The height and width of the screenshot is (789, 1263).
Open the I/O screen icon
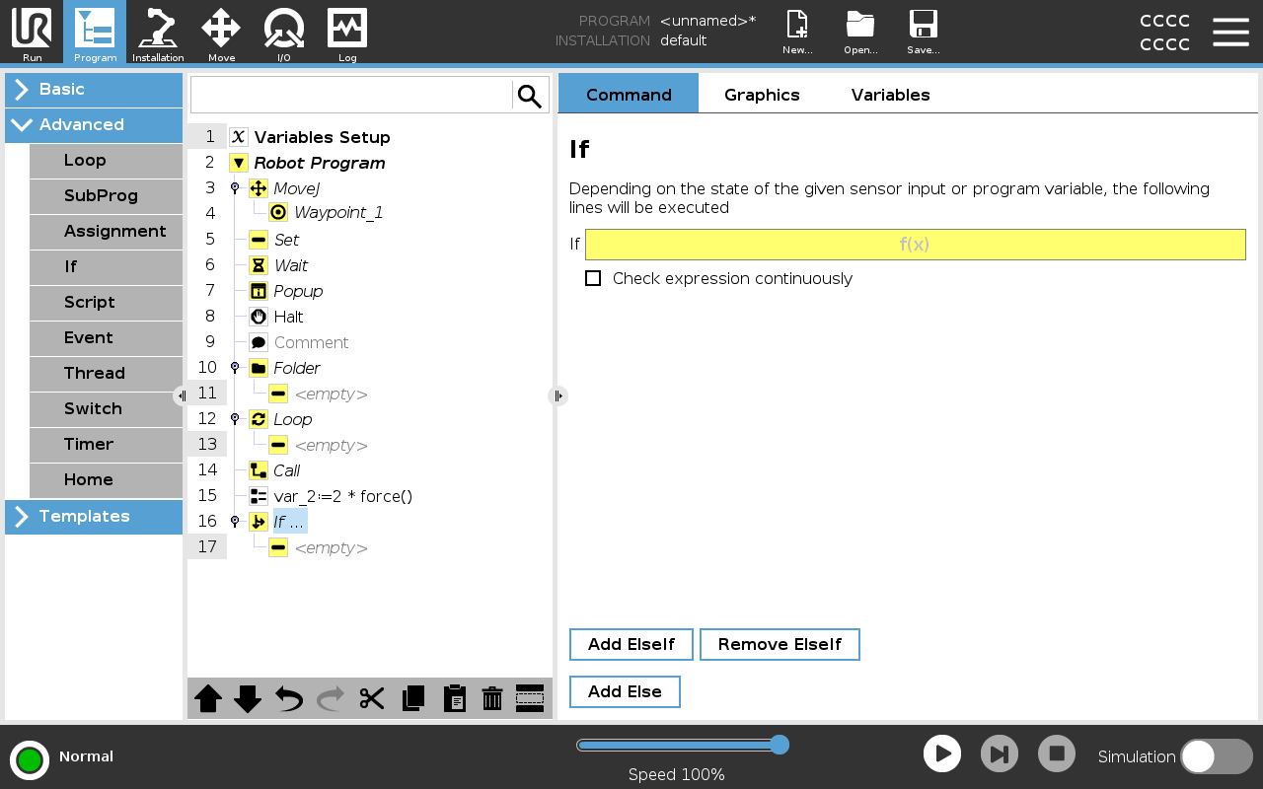pyautogui.click(x=284, y=33)
